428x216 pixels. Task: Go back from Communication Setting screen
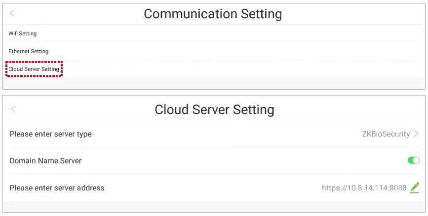(x=12, y=13)
